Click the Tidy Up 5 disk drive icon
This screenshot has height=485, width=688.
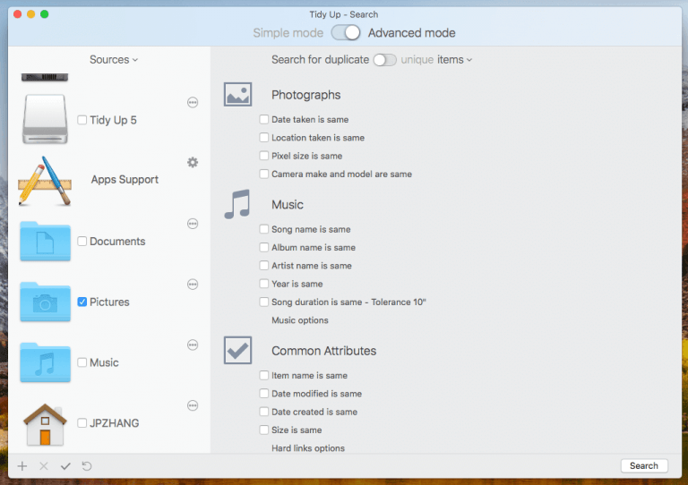[45, 119]
